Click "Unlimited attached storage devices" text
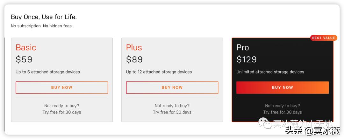The image size is (344, 139). pyautogui.click(x=270, y=72)
